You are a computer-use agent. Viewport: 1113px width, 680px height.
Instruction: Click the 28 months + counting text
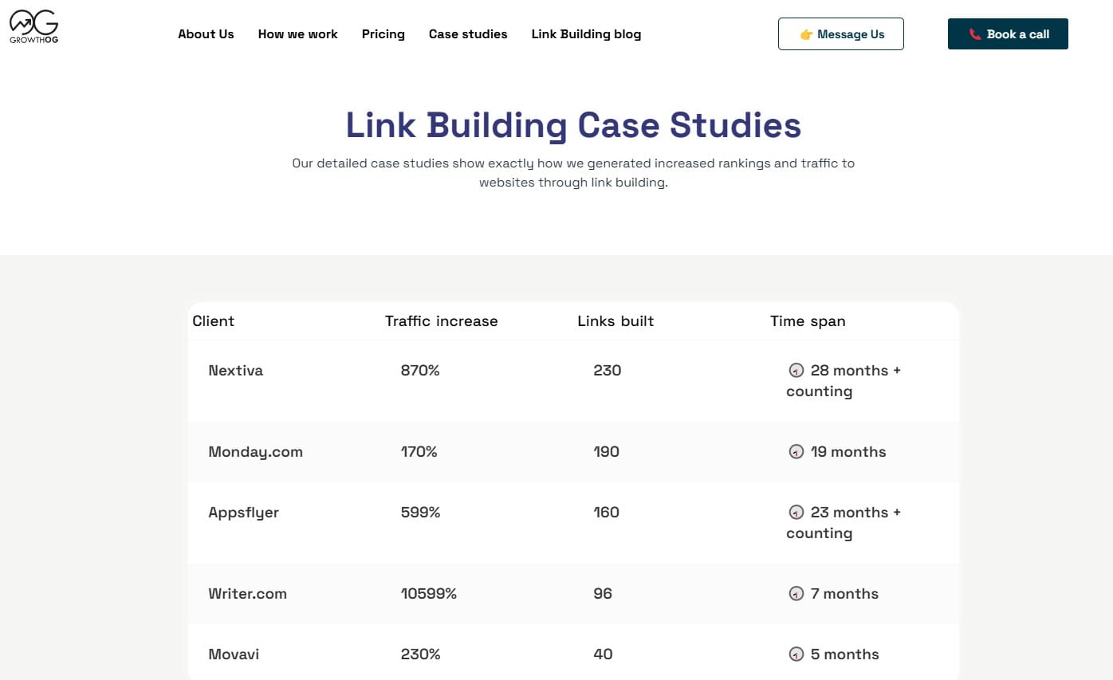pos(844,381)
